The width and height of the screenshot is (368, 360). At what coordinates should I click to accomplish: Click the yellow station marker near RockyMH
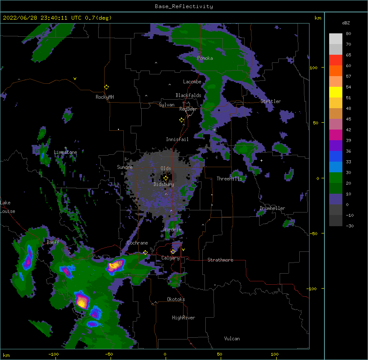[107, 87]
